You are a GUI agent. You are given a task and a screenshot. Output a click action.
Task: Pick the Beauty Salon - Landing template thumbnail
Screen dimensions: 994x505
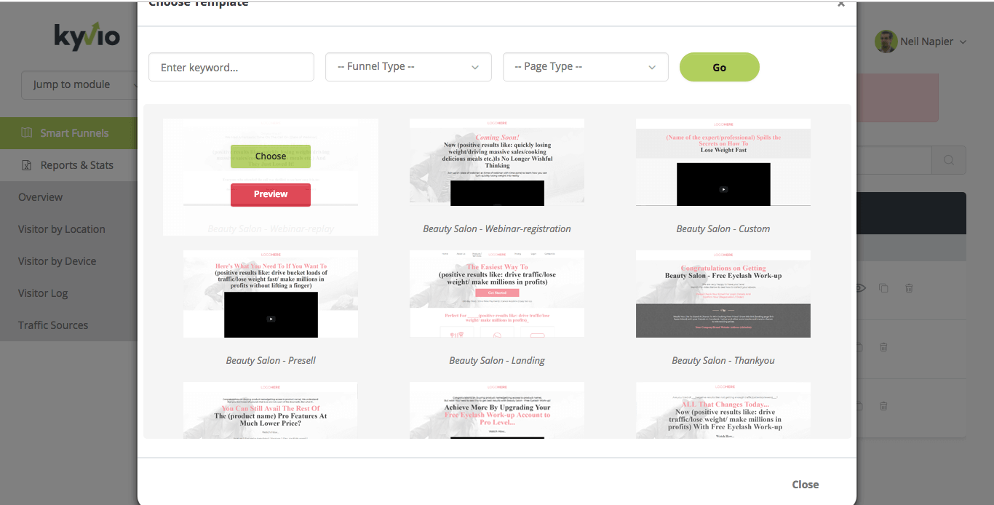click(497, 294)
